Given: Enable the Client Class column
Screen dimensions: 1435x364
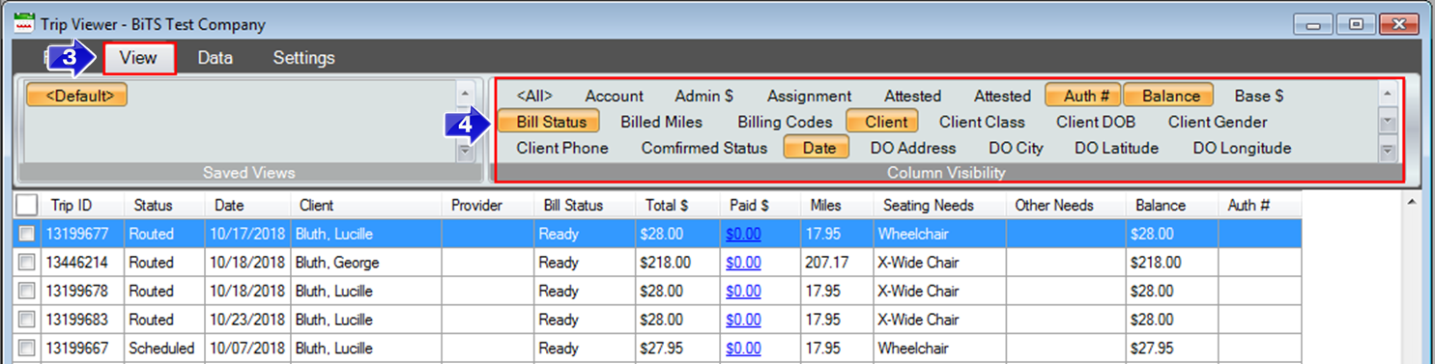Looking at the screenshot, I should pos(982,122).
